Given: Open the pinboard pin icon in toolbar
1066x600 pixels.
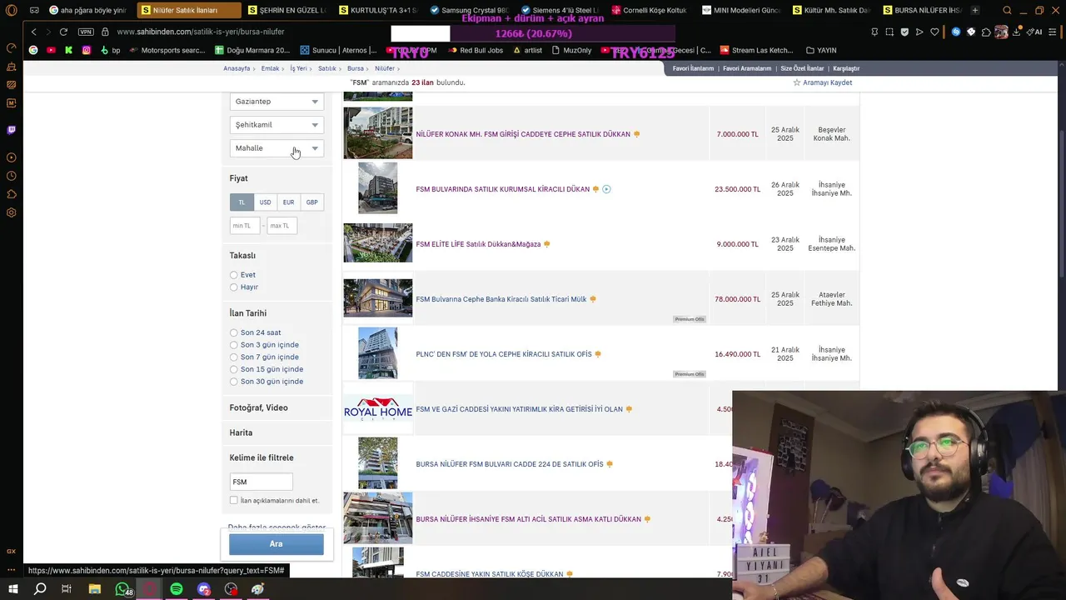Looking at the screenshot, I should coord(874,32).
